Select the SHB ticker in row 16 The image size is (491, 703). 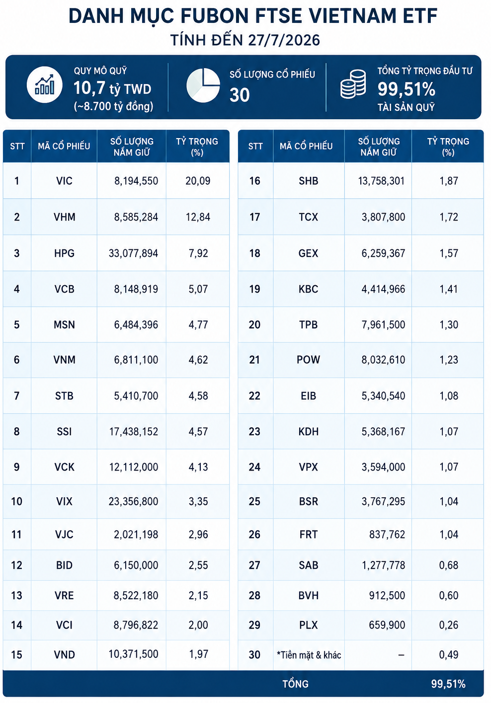tap(309, 181)
